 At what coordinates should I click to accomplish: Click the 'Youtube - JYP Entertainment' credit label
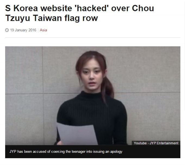[x=156, y=143]
